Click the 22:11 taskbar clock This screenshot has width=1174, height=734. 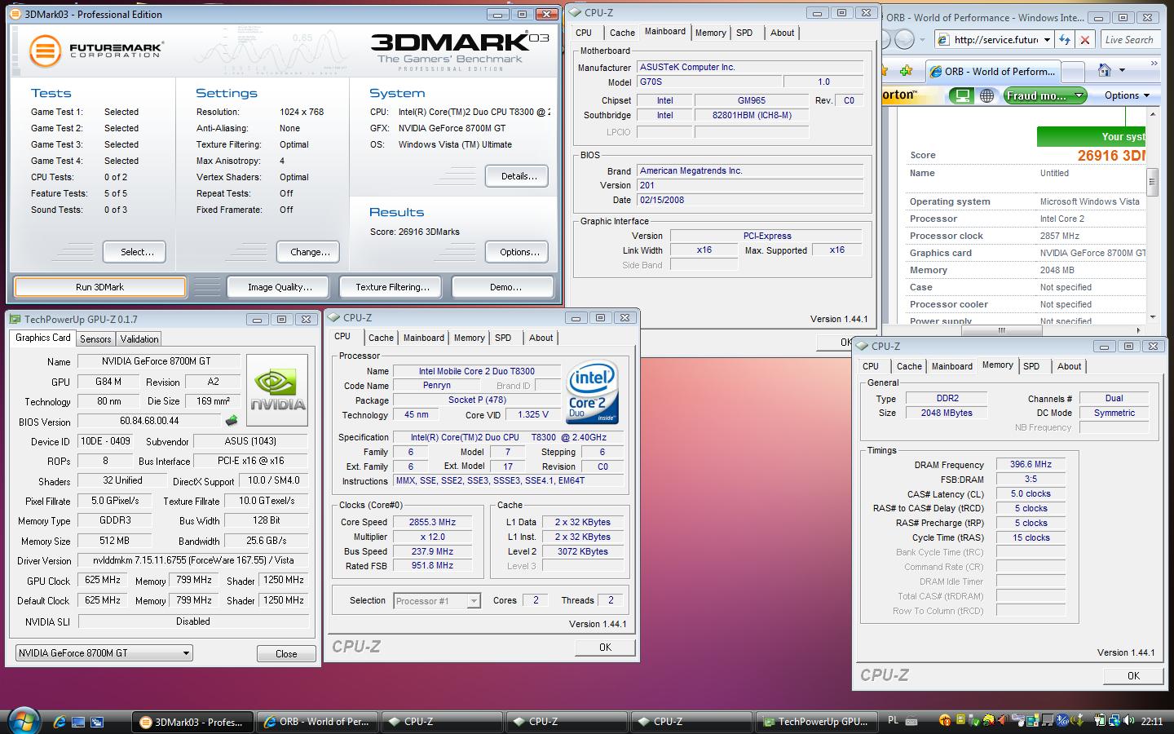(1152, 721)
